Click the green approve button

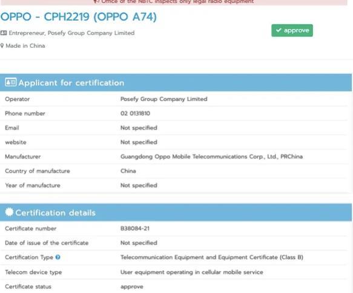pyautogui.click(x=292, y=30)
